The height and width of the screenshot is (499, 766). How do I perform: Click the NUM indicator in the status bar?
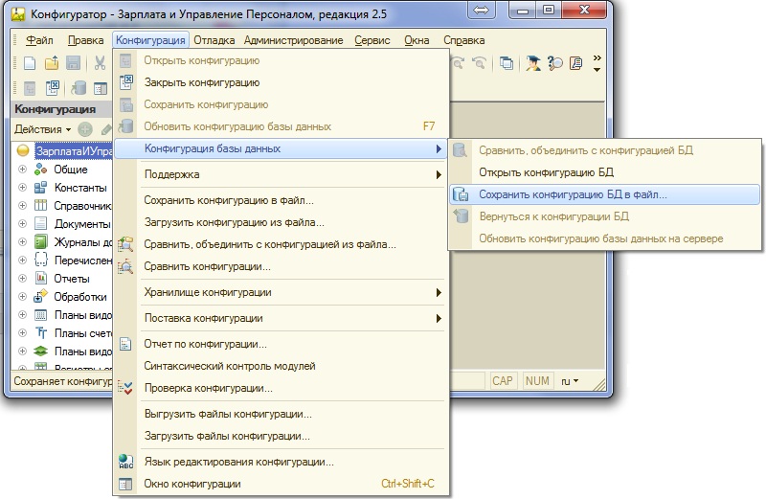tap(537, 381)
